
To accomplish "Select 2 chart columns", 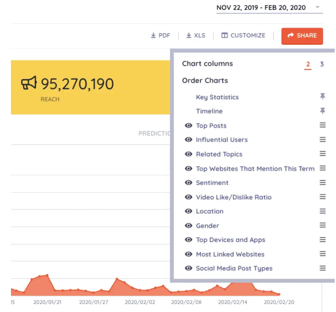I will 308,64.
